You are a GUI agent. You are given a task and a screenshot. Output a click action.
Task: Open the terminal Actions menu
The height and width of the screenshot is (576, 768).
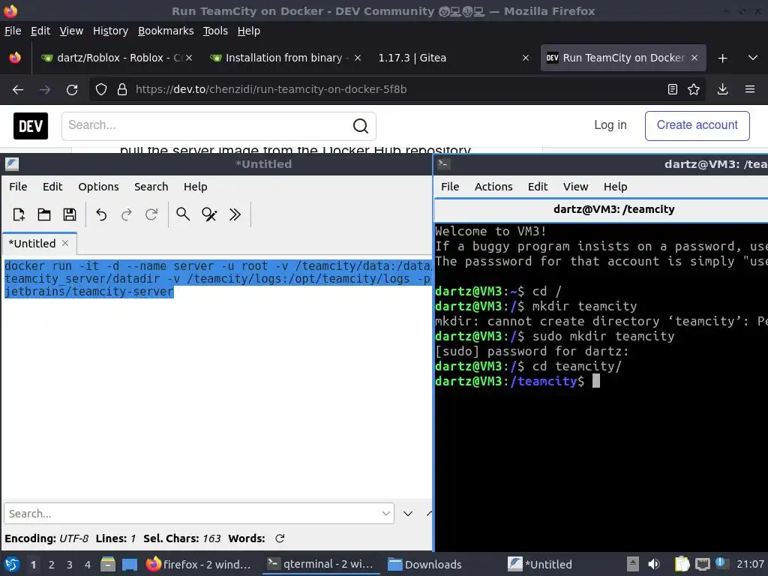pos(493,187)
